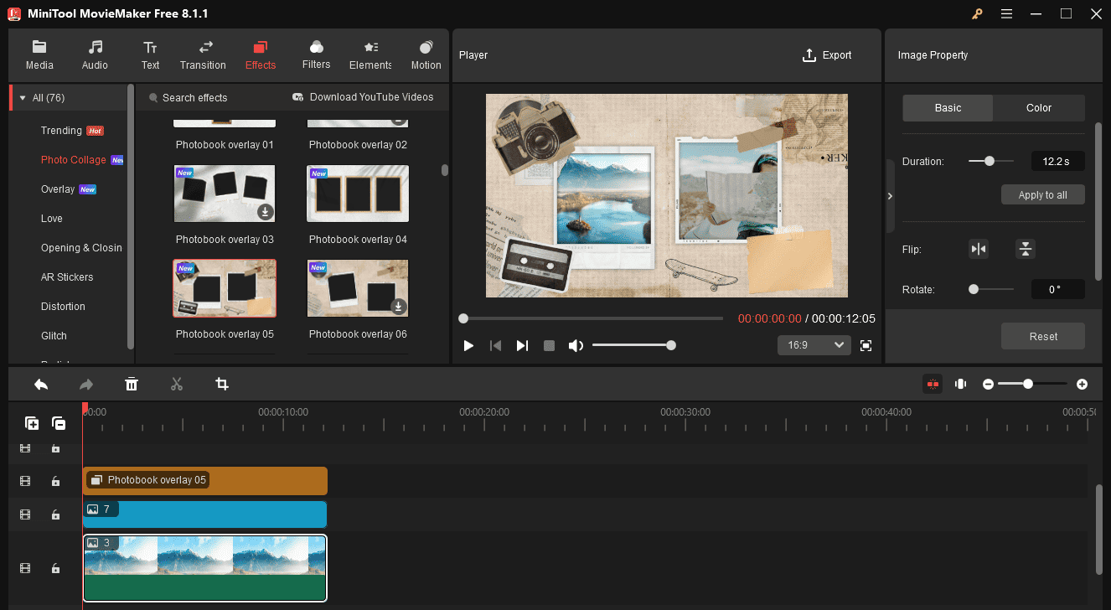Viewport: 1111px width, 610px height.
Task: Open the Audio tab
Action: coord(95,55)
